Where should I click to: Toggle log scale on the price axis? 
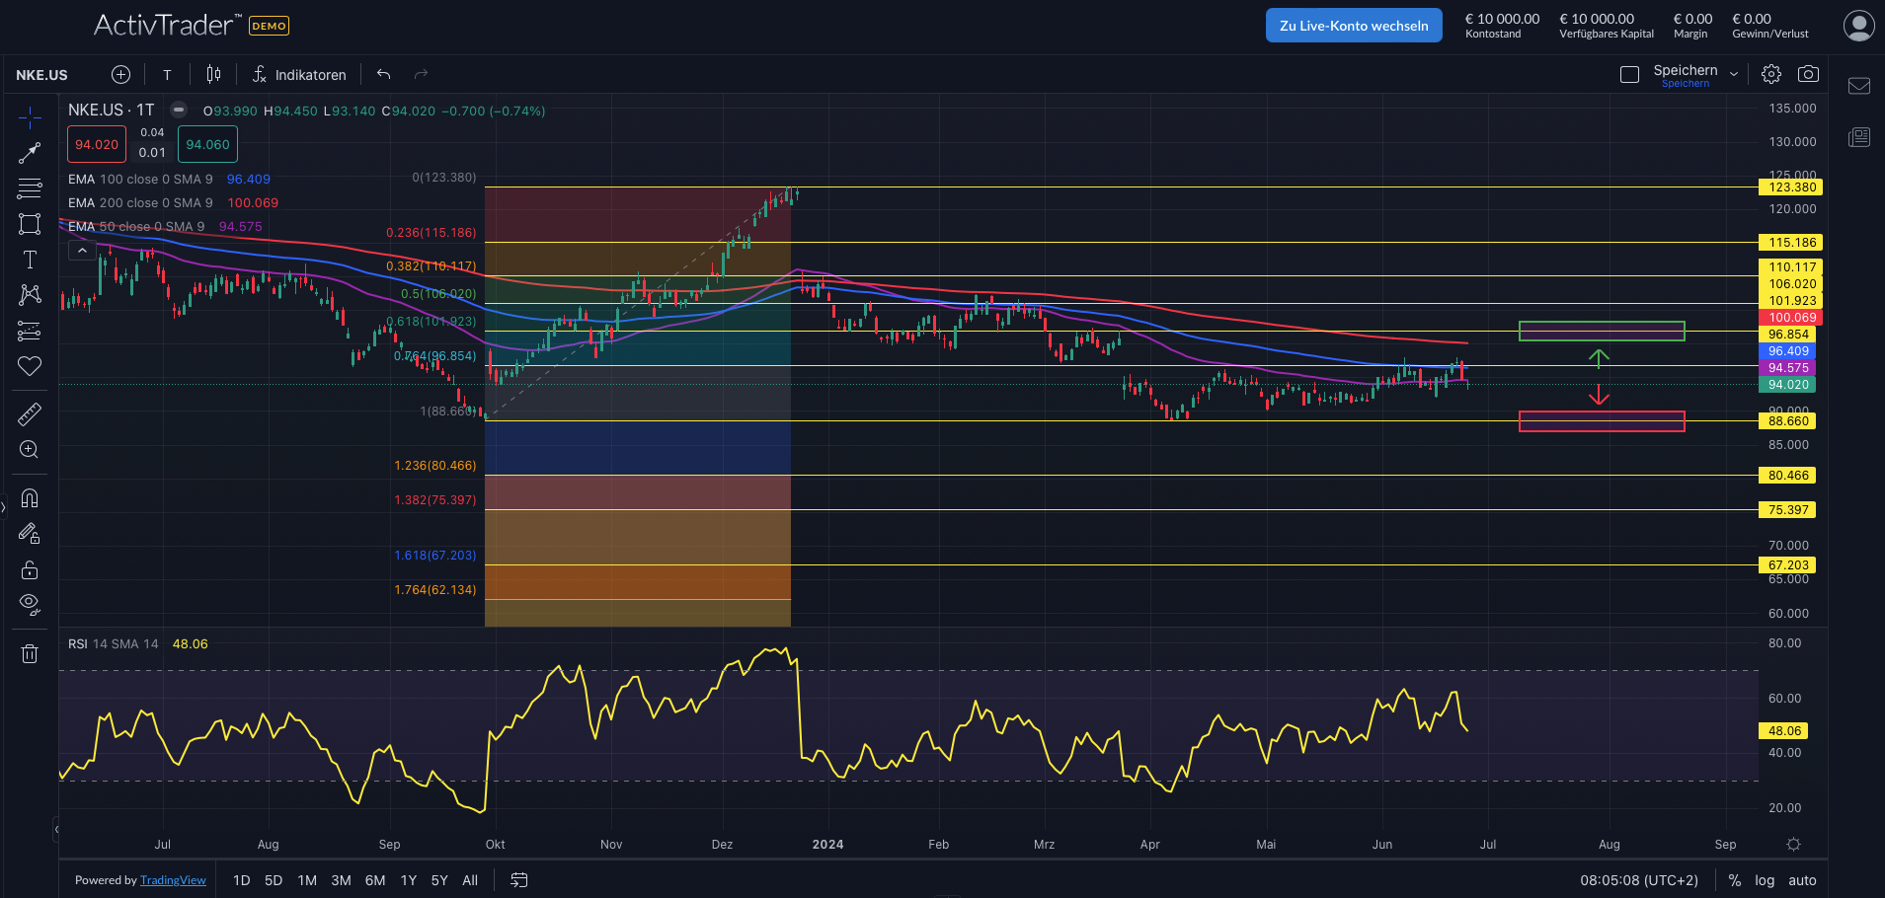pyautogui.click(x=1765, y=880)
